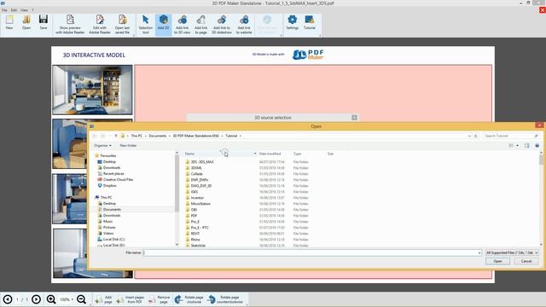Select the Collada folder

coord(197,174)
